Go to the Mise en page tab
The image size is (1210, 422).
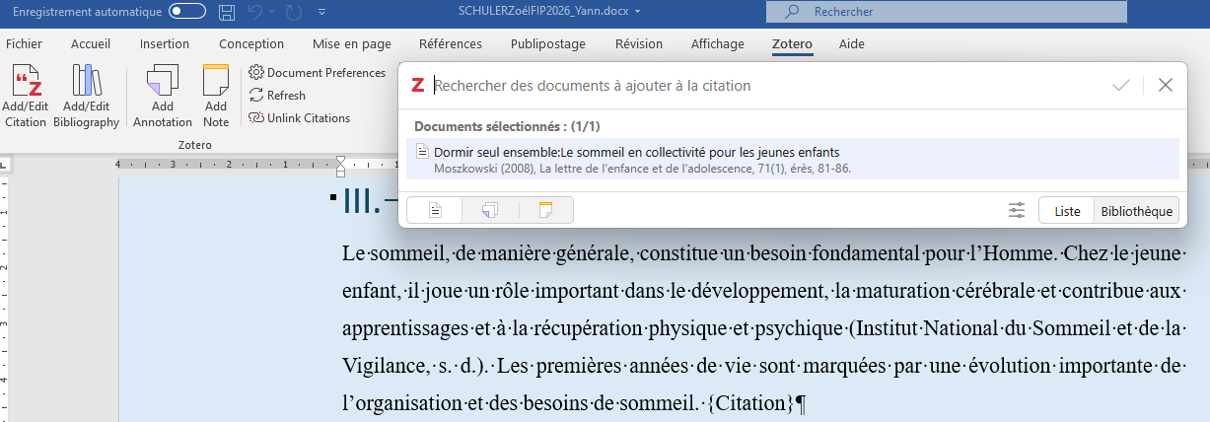point(352,43)
